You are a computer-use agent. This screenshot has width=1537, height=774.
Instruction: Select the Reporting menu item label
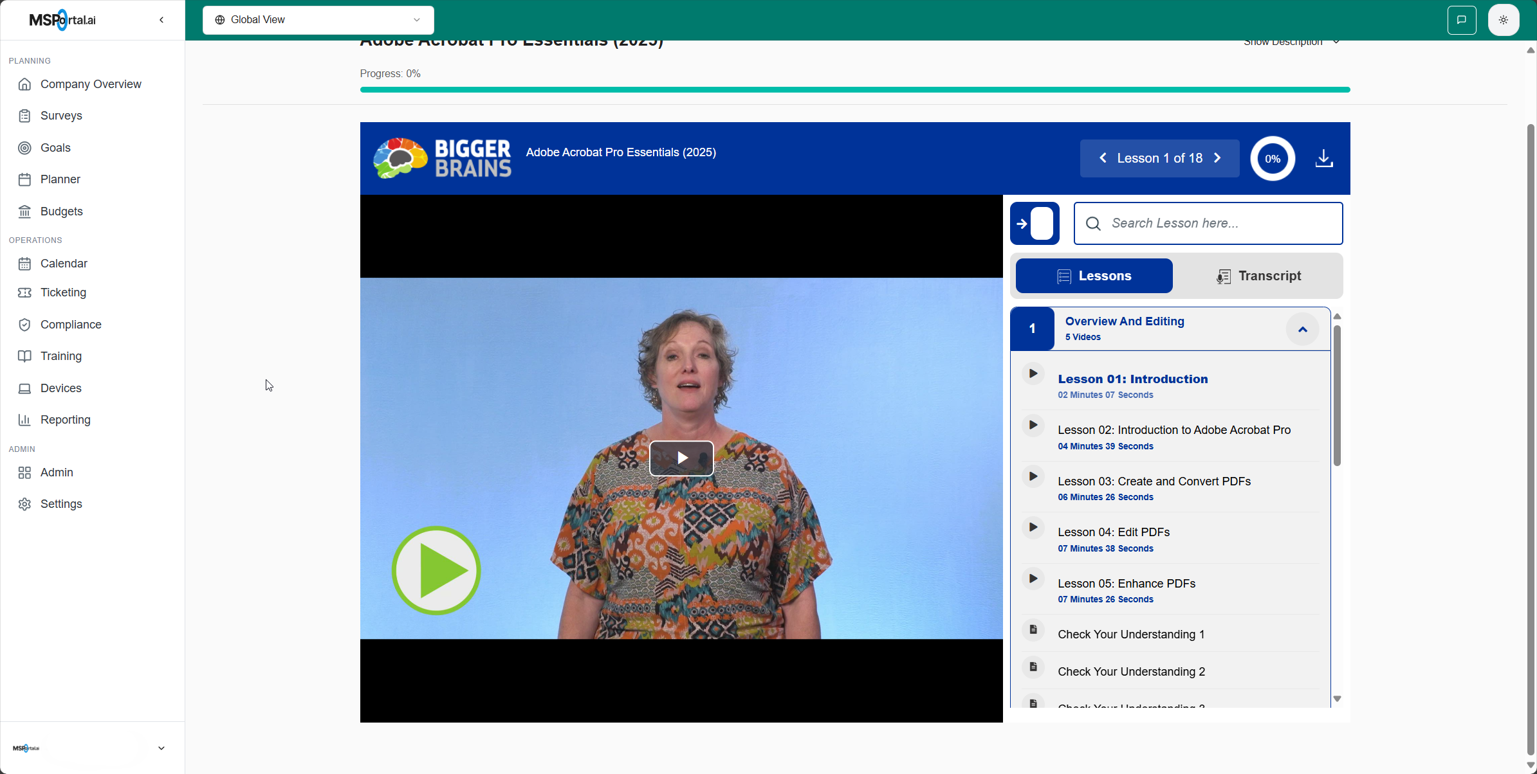(x=66, y=420)
